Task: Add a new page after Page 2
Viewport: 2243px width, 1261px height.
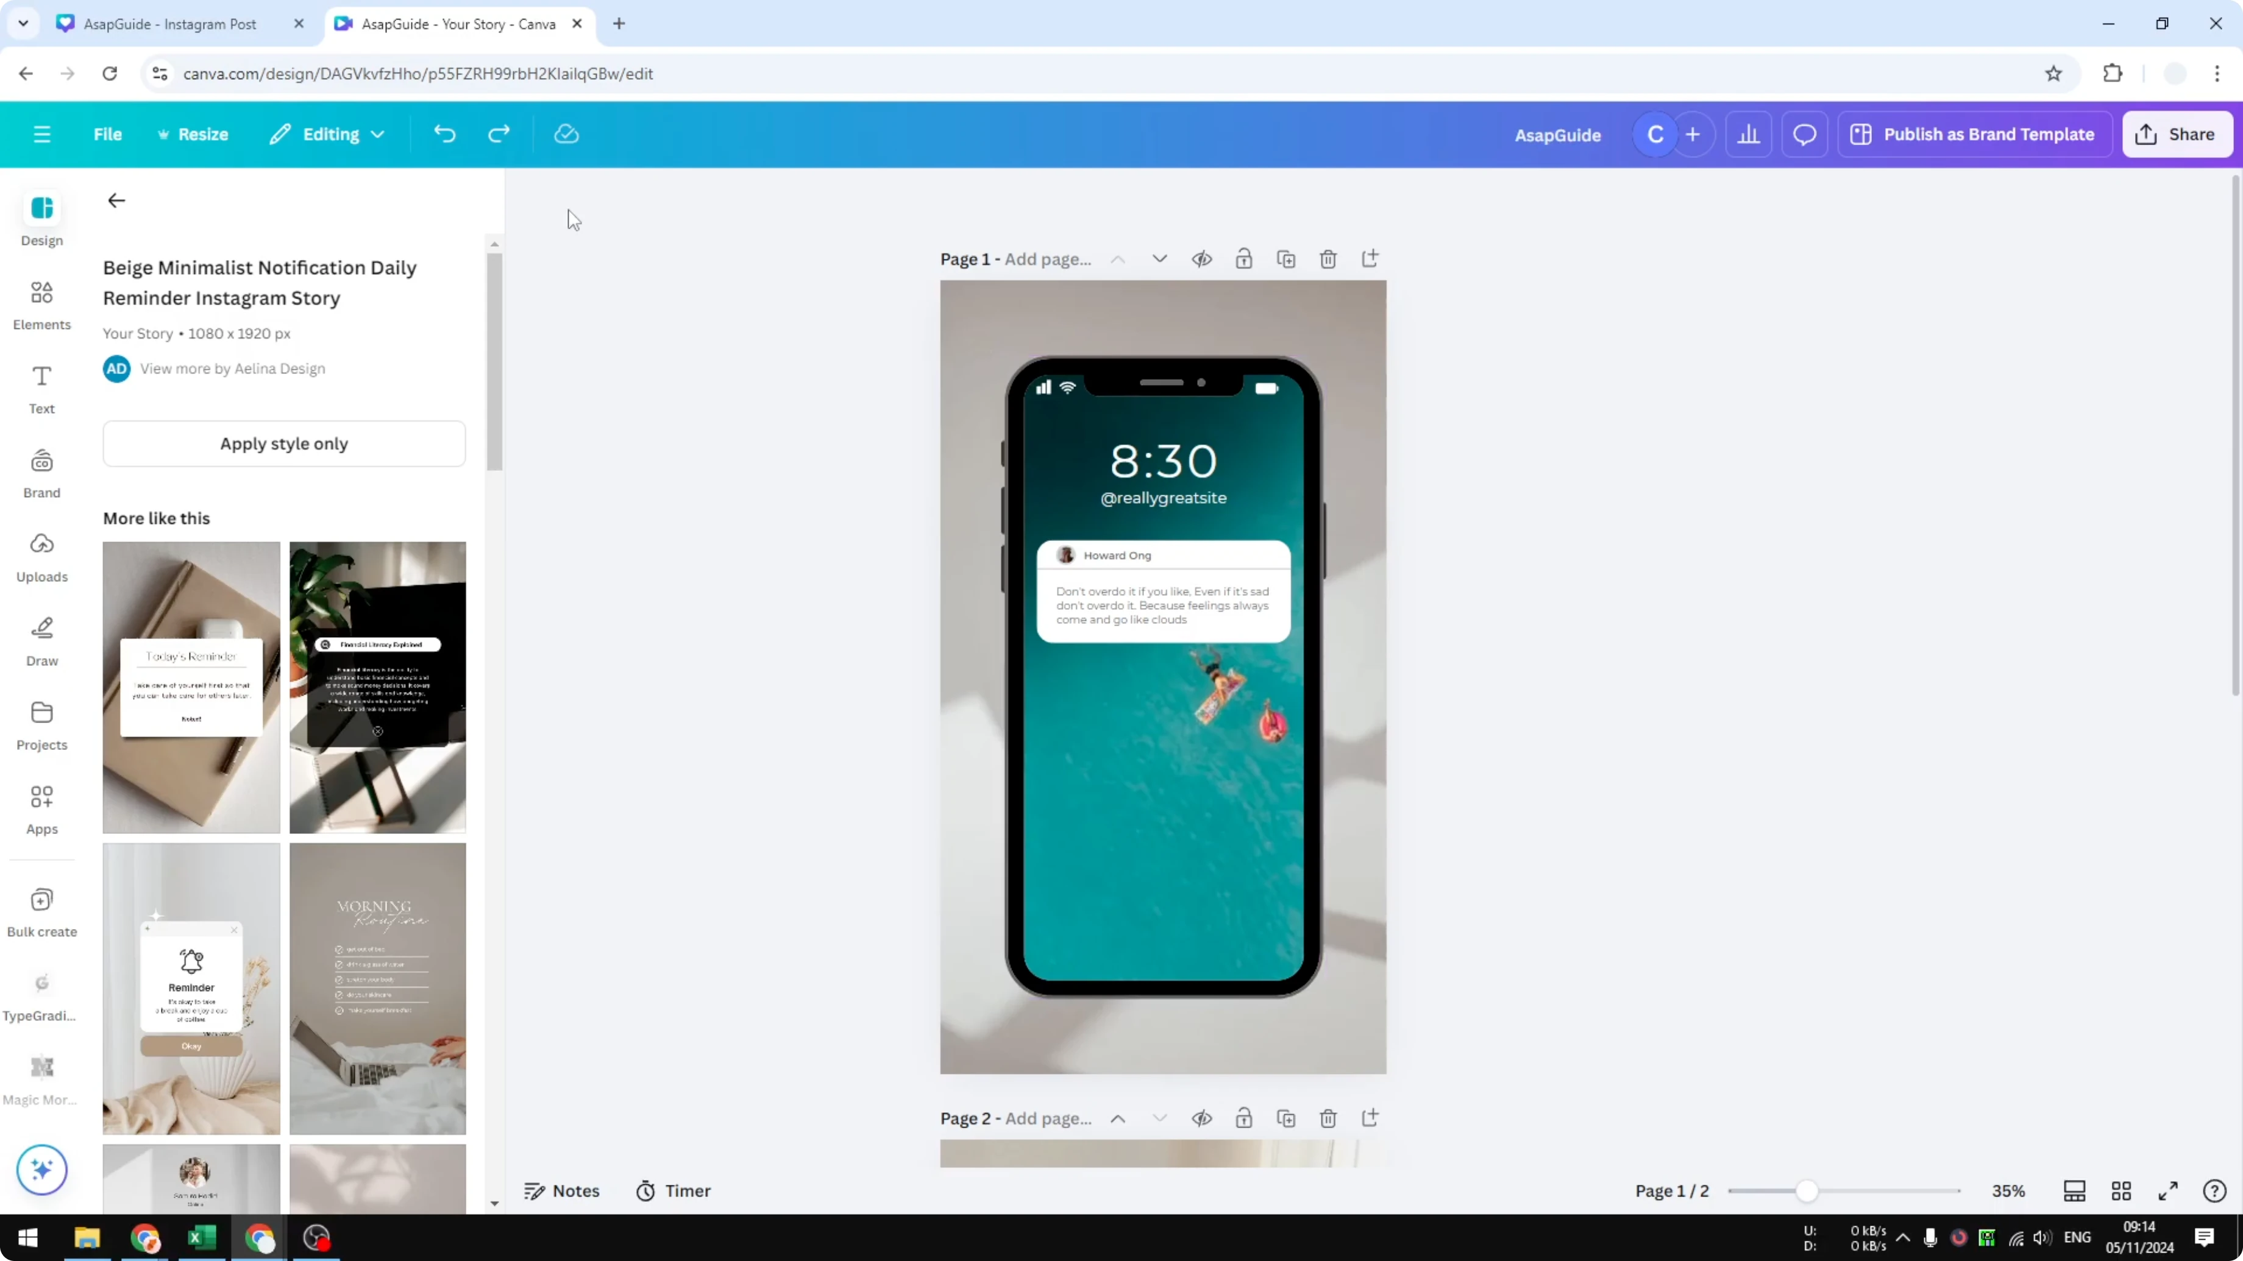Action: (x=1370, y=1118)
